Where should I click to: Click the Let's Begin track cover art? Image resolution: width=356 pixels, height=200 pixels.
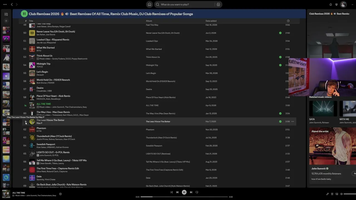[32, 73]
